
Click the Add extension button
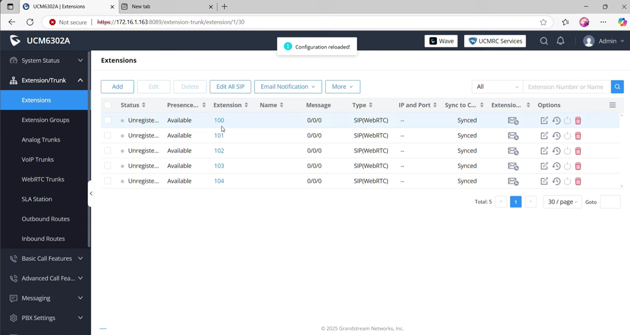pos(117,87)
